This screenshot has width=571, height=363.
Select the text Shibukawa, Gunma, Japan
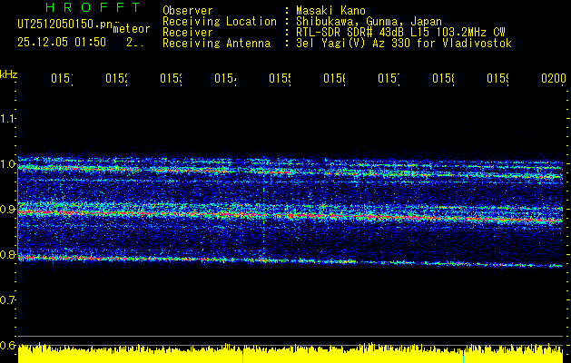pyautogui.click(x=369, y=22)
